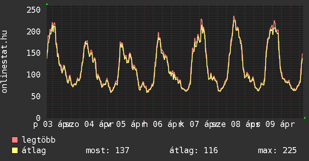
Task: Select the 150 y-axis tick label
Action: tap(33, 53)
